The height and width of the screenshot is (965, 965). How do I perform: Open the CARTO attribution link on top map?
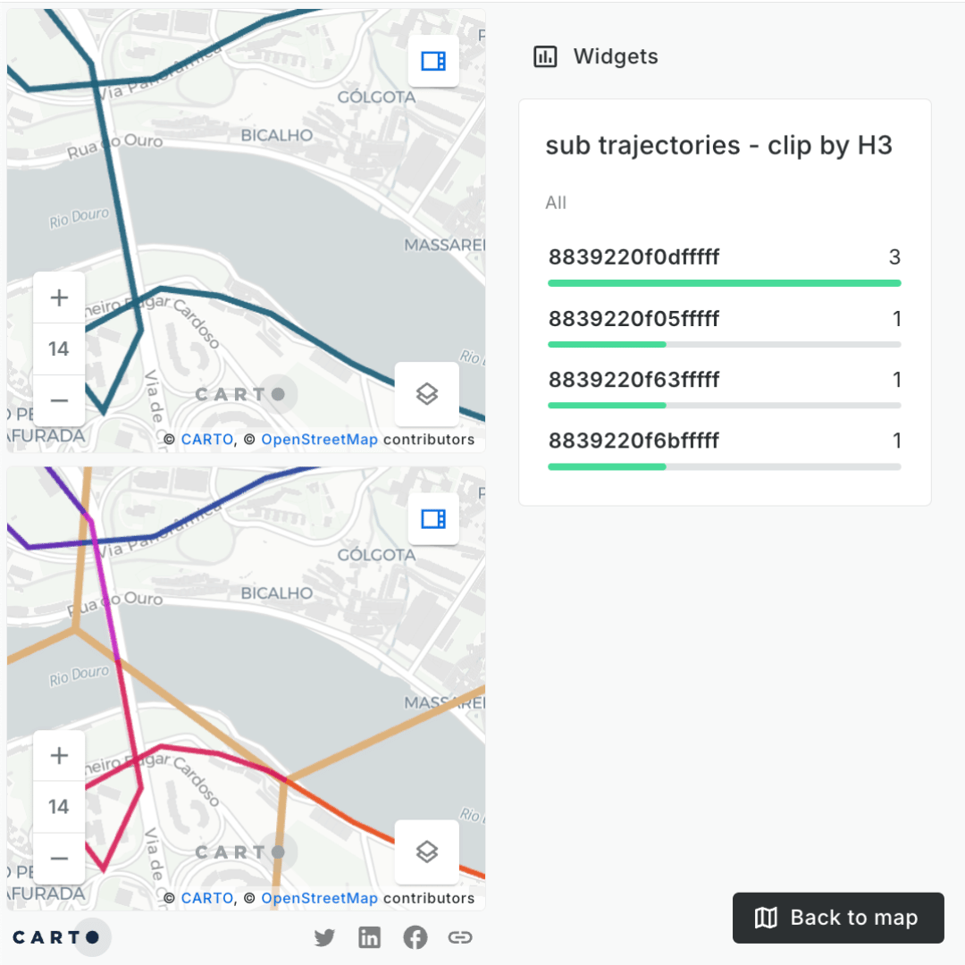206,440
